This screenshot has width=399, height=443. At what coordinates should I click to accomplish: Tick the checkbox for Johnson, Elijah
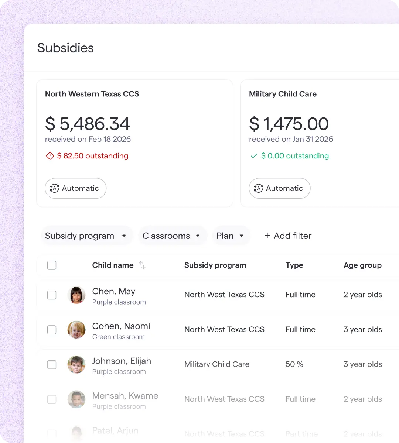52,364
